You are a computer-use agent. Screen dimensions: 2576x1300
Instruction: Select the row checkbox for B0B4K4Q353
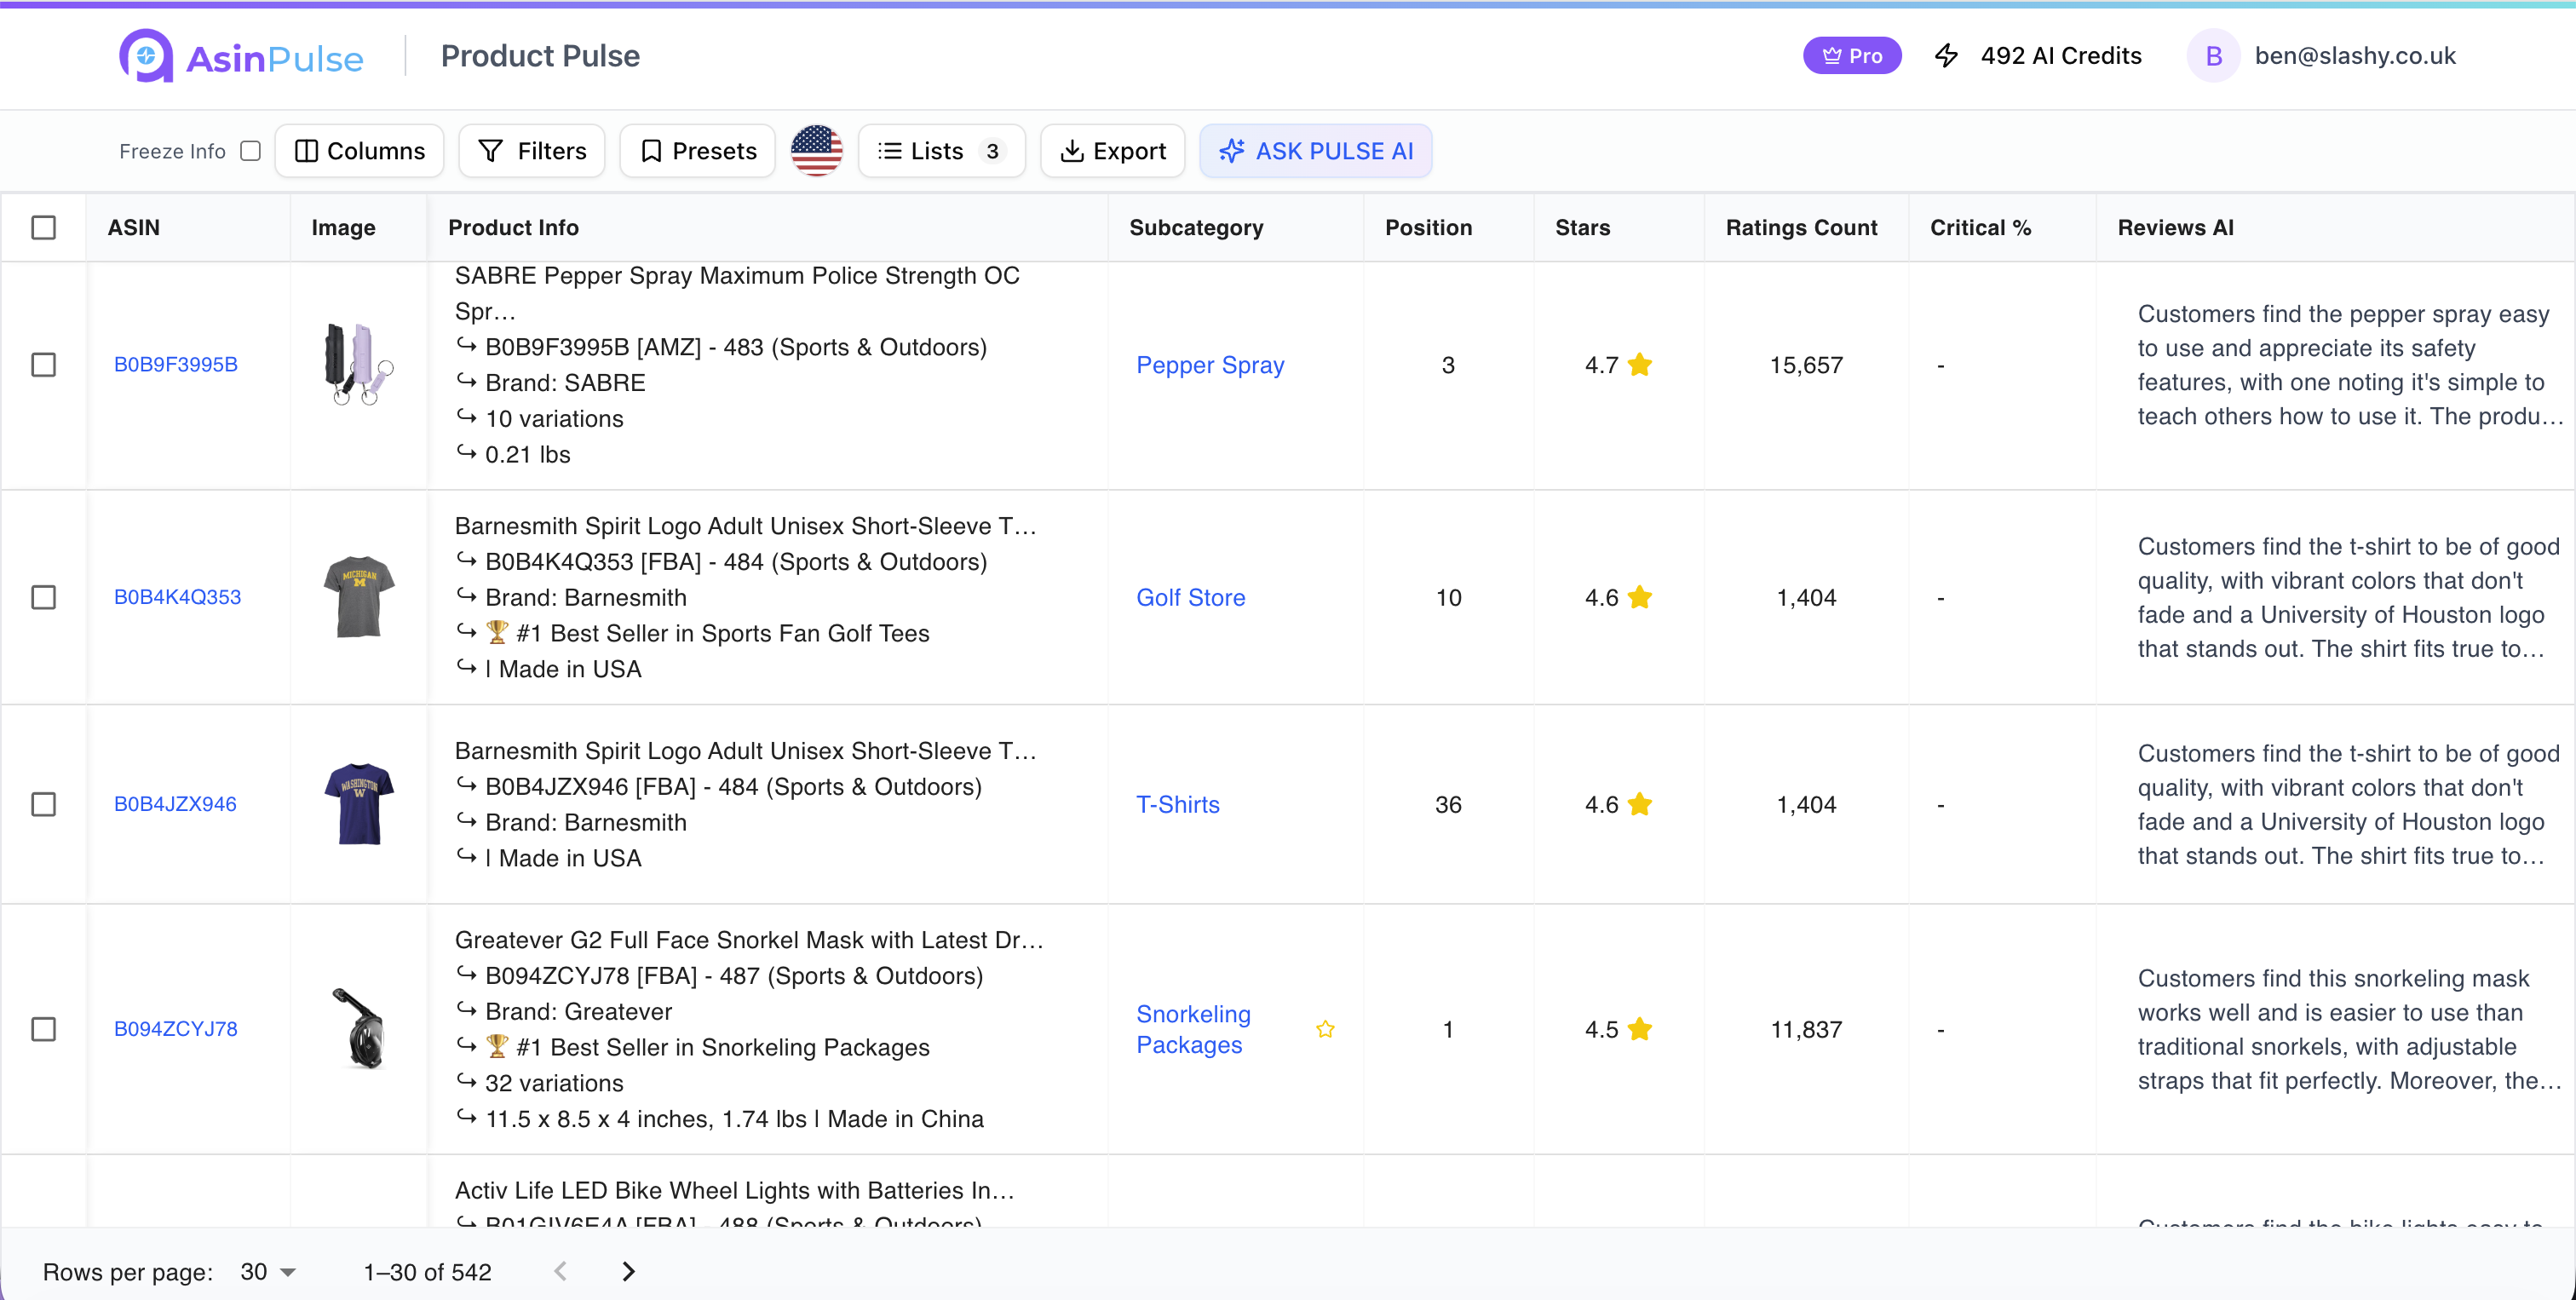pyautogui.click(x=44, y=597)
